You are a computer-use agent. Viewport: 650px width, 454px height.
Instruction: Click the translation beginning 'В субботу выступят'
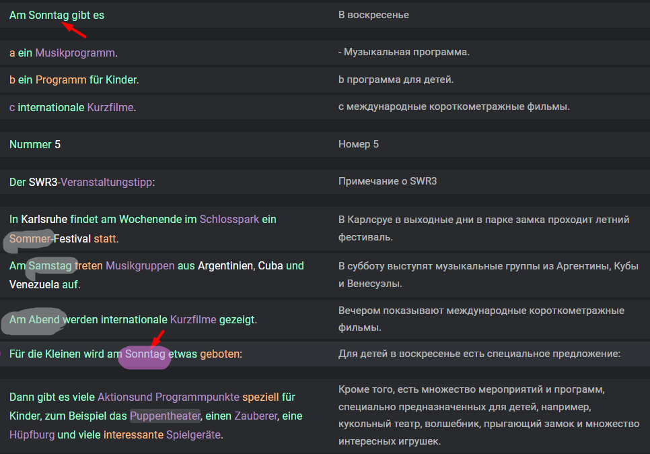click(489, 275)
